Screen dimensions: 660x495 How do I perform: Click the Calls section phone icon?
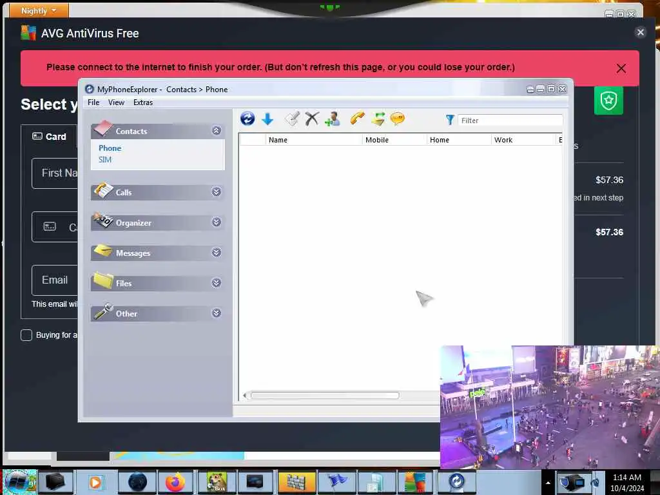point(103,190)
